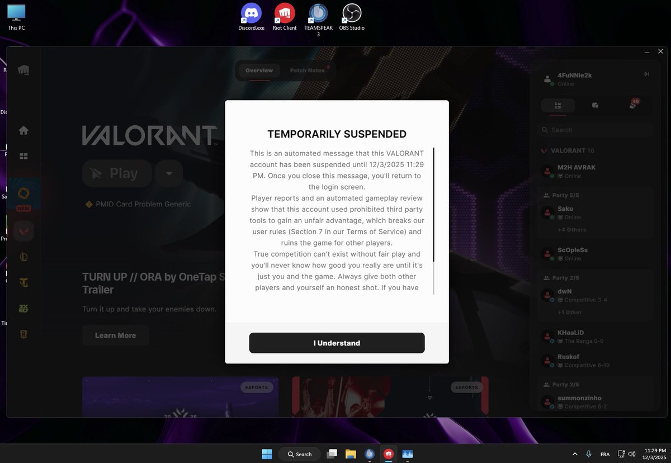Open the Riot Games fist logo menu
The width and height of the screenshot is (671, 463).
[x=23, y=70]
